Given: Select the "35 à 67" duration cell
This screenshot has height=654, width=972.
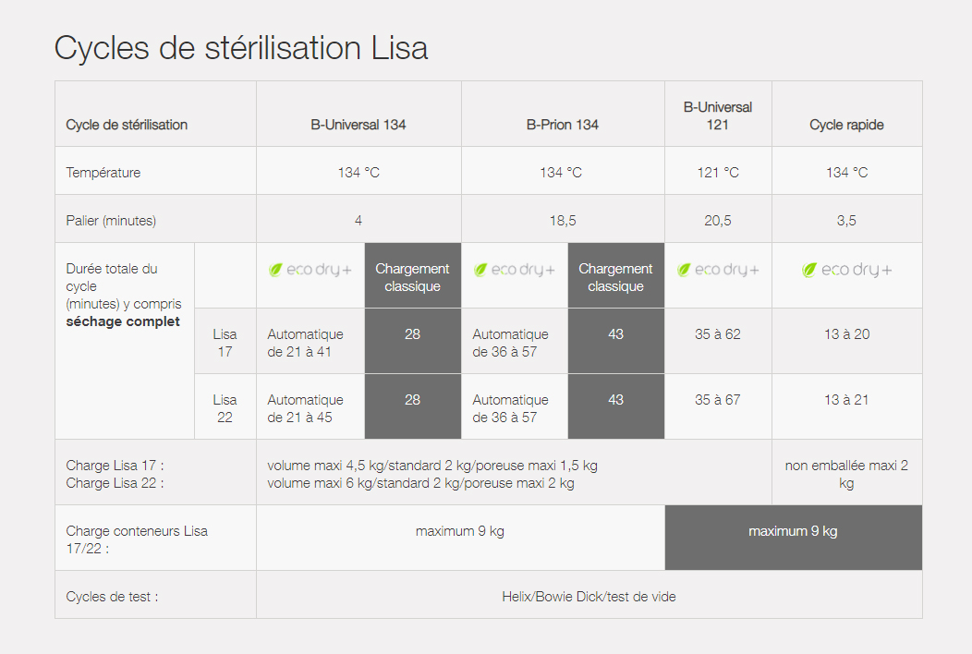Looking at the screenshot, I should [718, 400].
